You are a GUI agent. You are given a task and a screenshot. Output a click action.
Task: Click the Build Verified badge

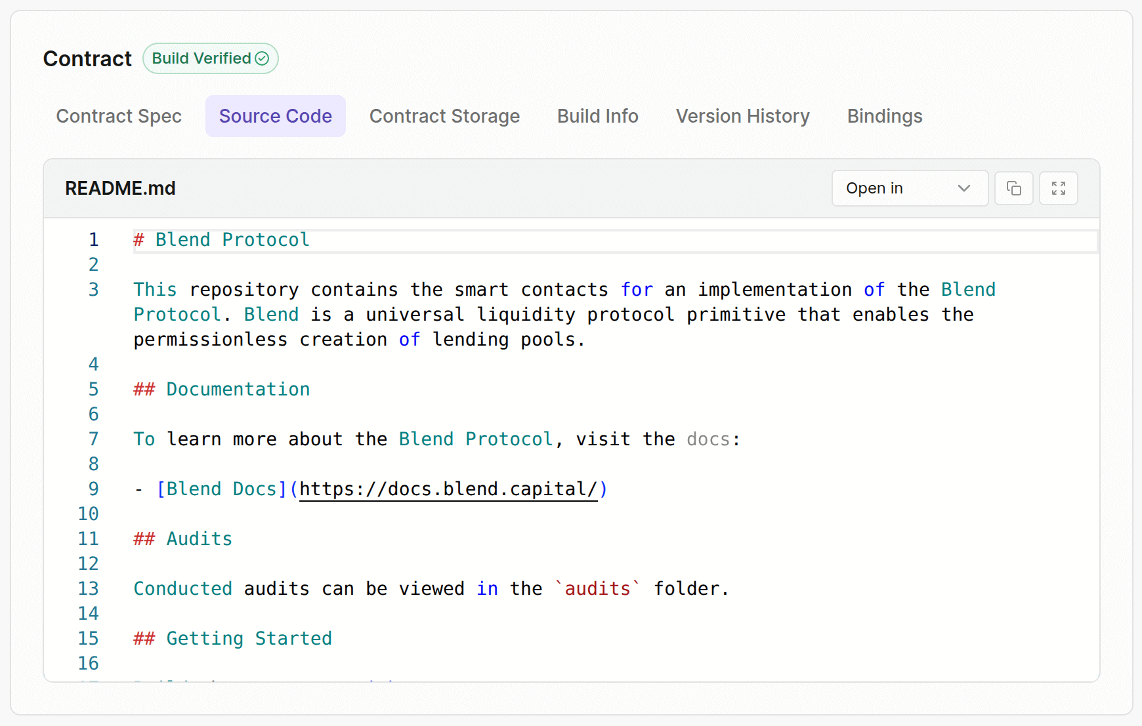(x=210, y=58)
